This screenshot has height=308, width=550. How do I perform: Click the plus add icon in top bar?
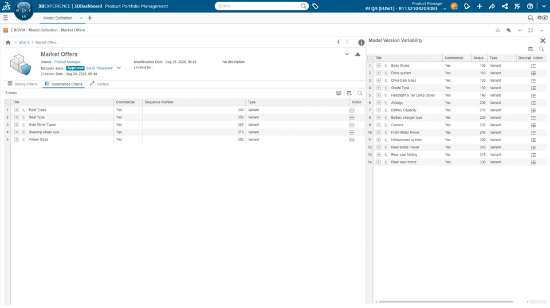click(480, 6)
